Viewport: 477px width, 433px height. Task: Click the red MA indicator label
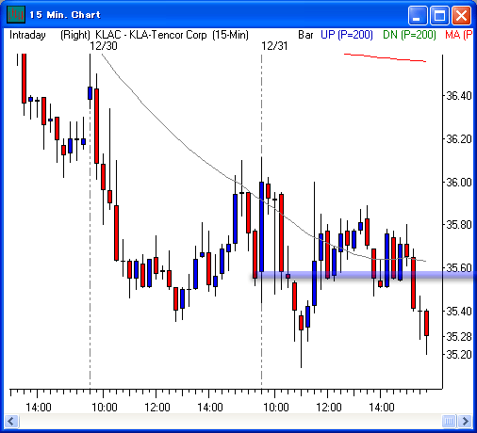459,35
